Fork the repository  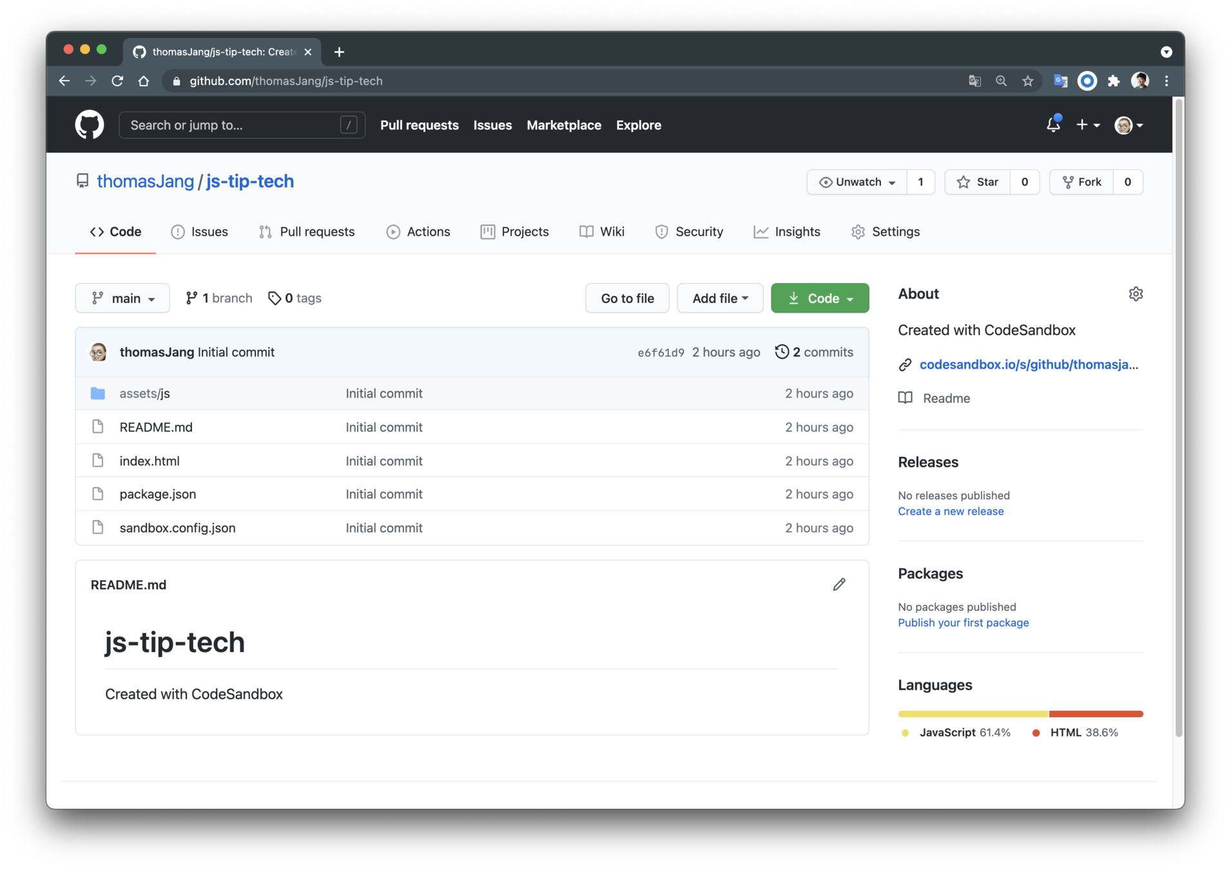1082,182
